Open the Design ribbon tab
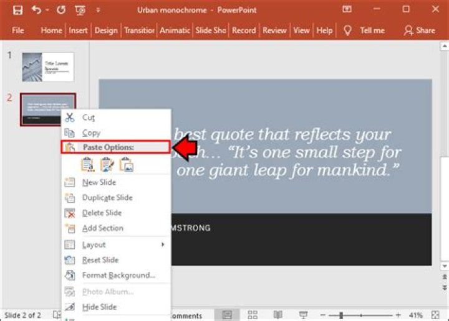The image size is (449, 321). point(105,30)
